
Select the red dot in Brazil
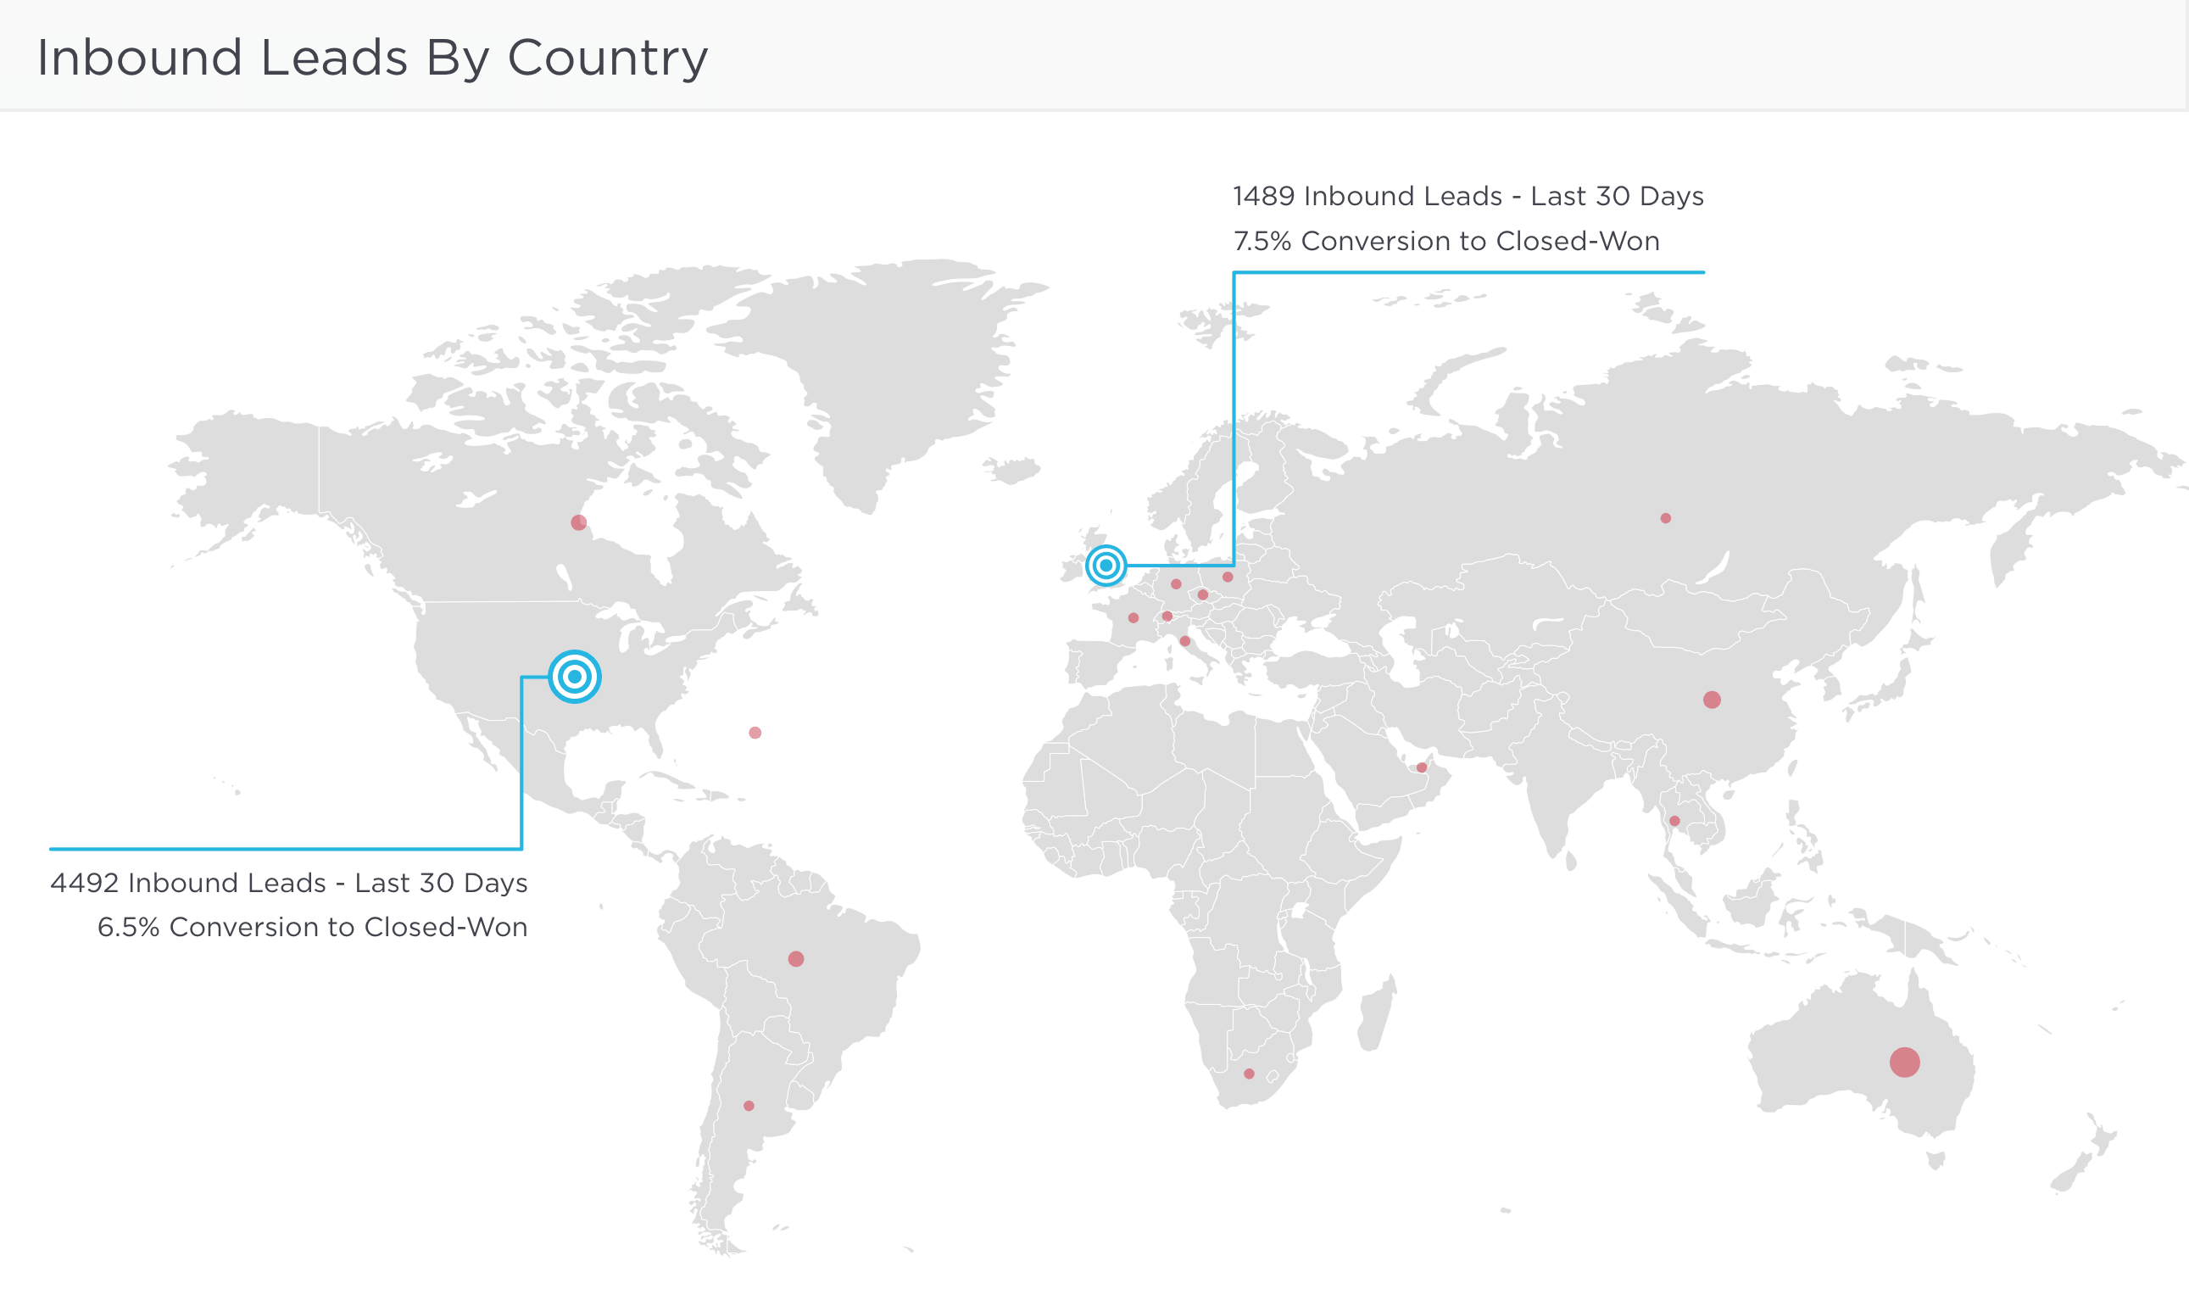(x=795, y=958)
